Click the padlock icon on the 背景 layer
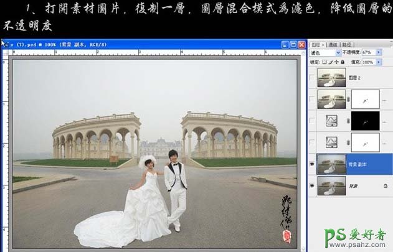 tap(386, 186)
